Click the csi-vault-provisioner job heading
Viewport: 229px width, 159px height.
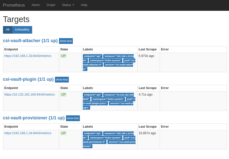[x=34, y=118]
